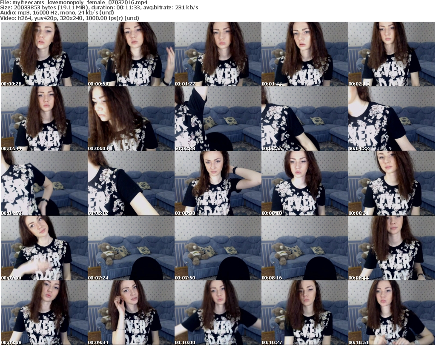Click the thumbnail timestamped 00:00:26
This screenshot has height=345, width=436.
44,54
